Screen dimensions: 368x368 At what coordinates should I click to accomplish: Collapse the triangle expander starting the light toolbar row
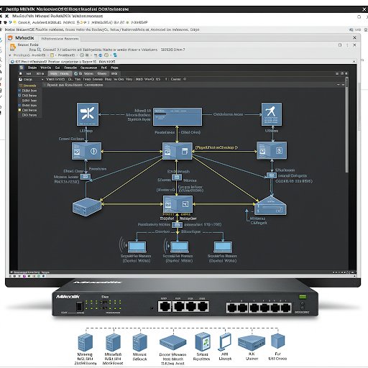tap(10, 55)
